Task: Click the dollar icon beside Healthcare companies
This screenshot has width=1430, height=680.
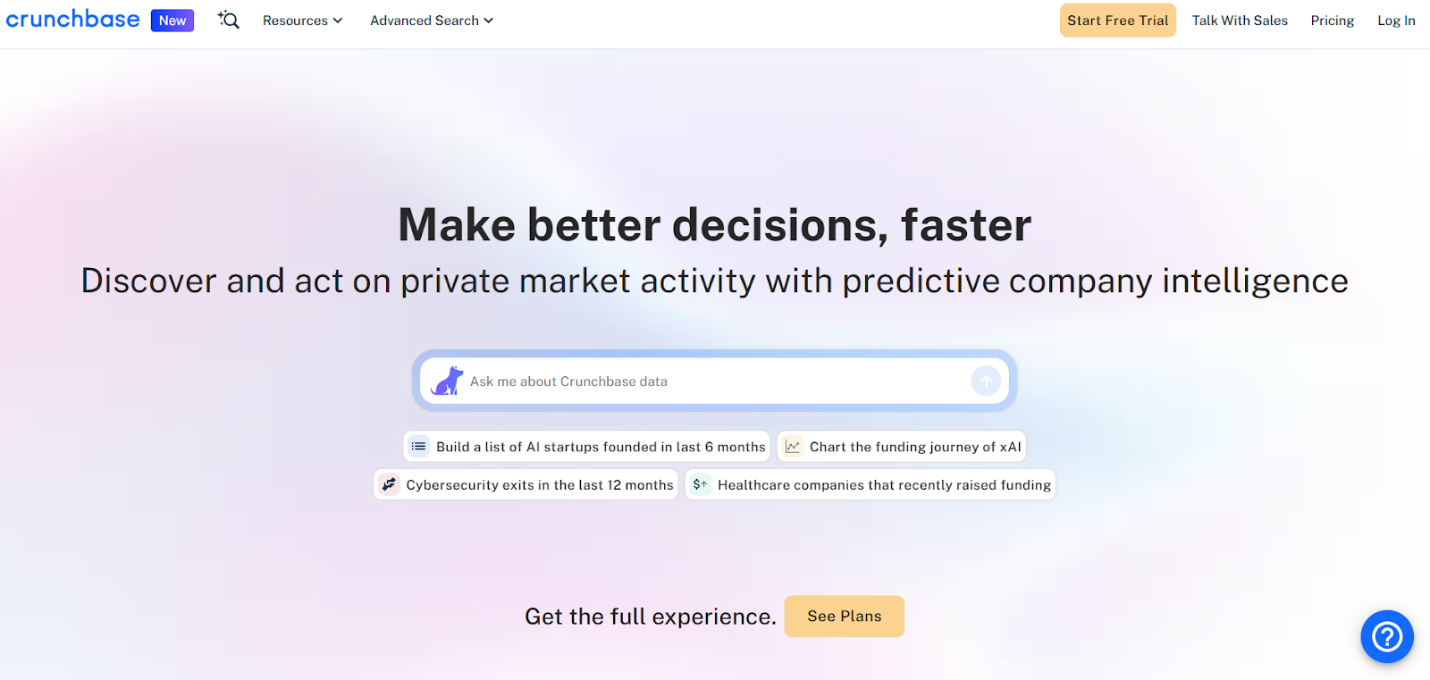Action: click(x=701, y=484)
